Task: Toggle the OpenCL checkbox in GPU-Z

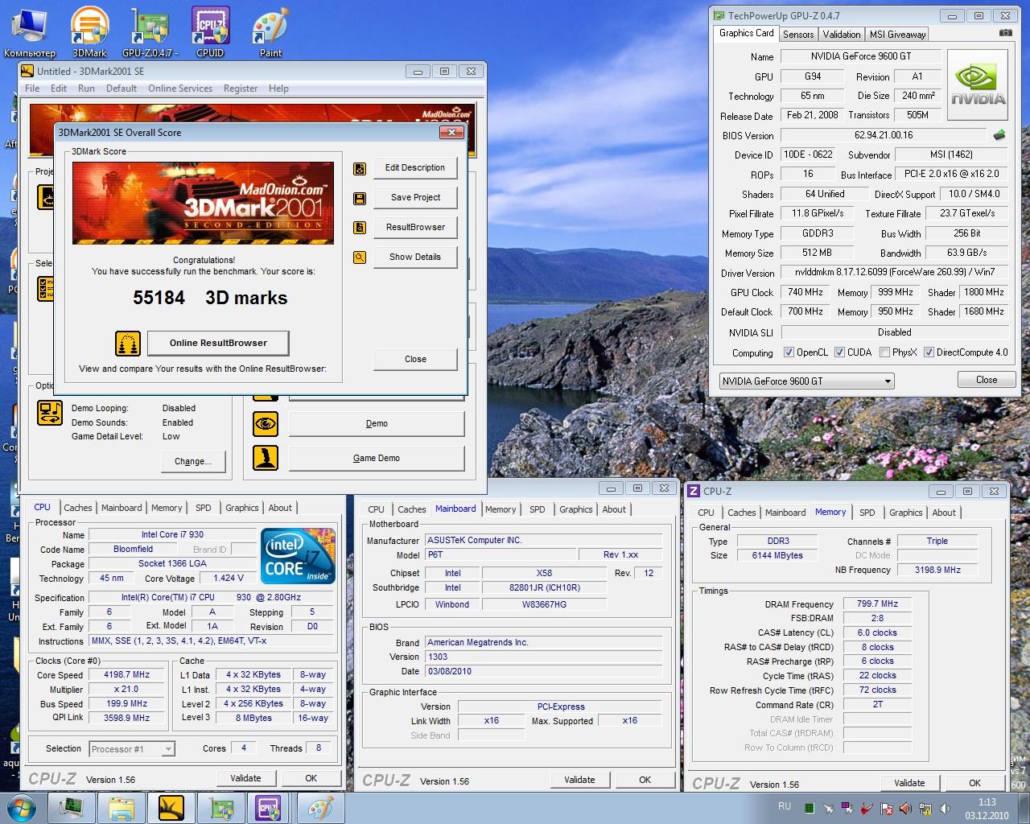Action: [788, 352]
